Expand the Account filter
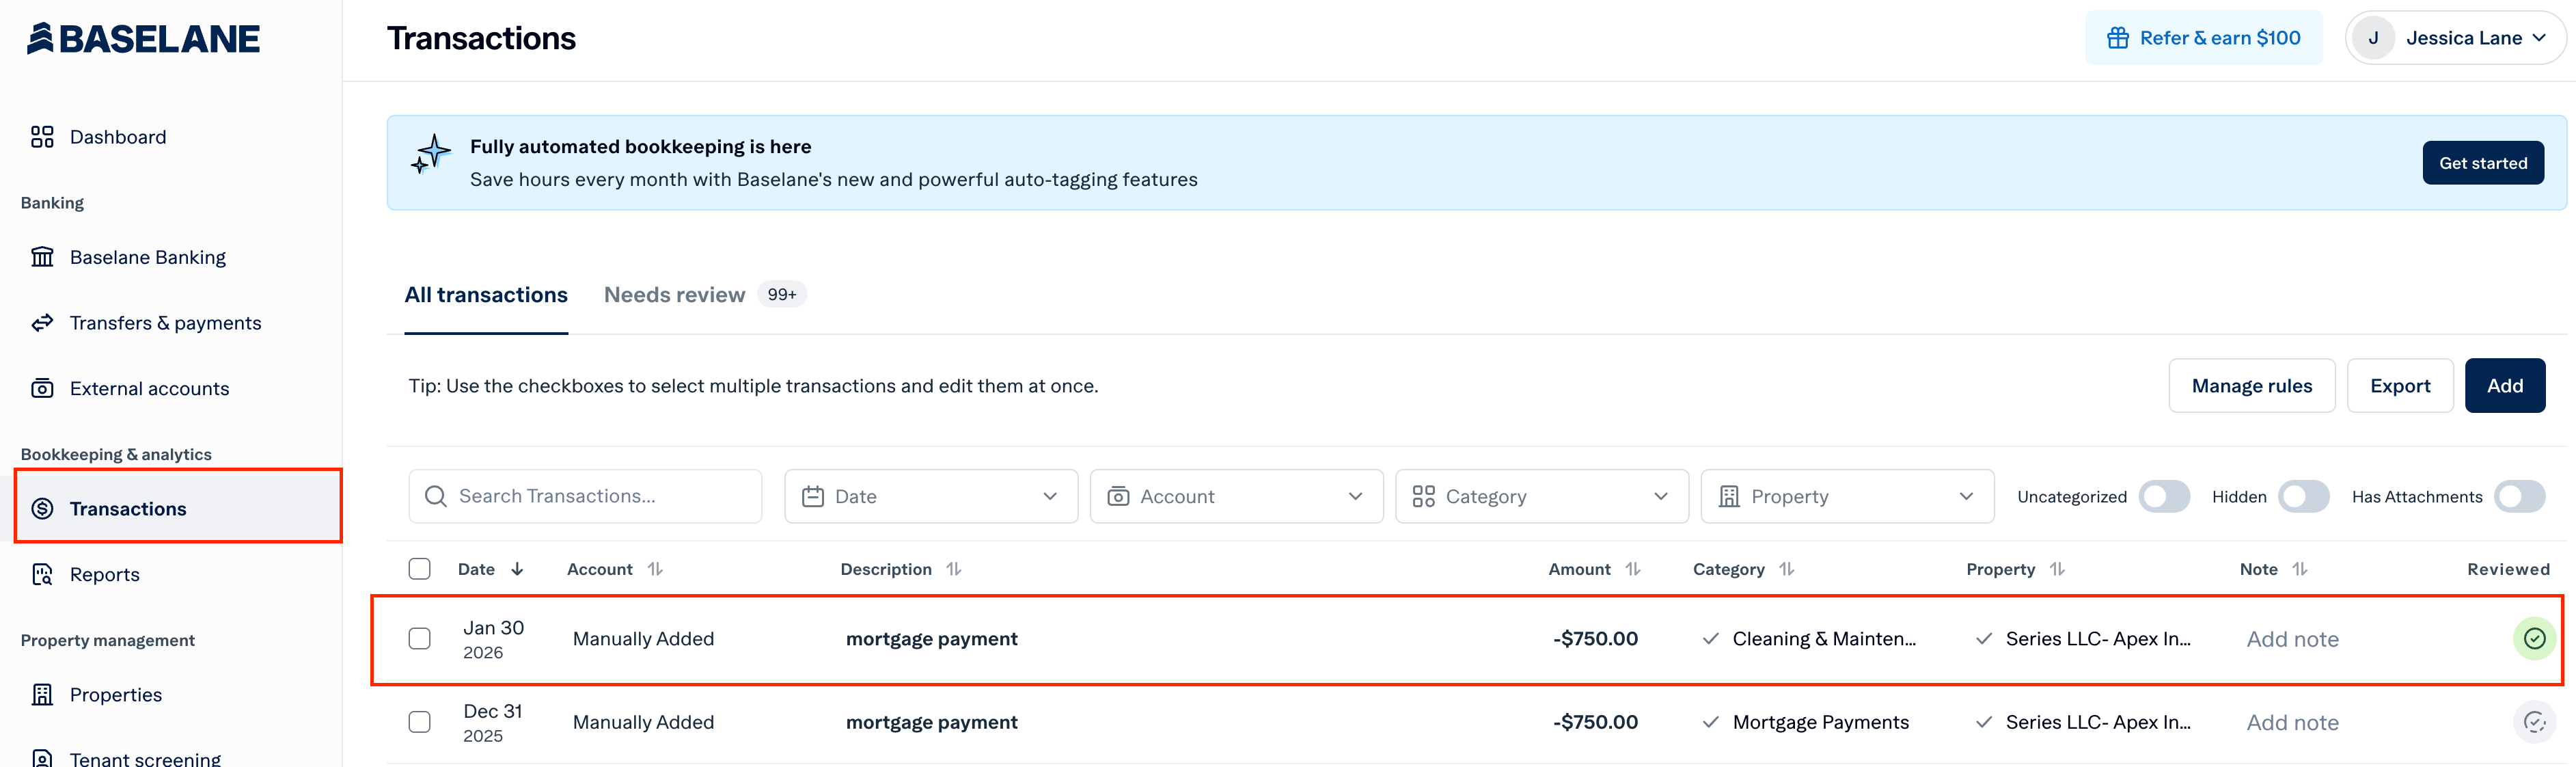Viewport: 2576px width, 767px height. [x=1236, y=495]
